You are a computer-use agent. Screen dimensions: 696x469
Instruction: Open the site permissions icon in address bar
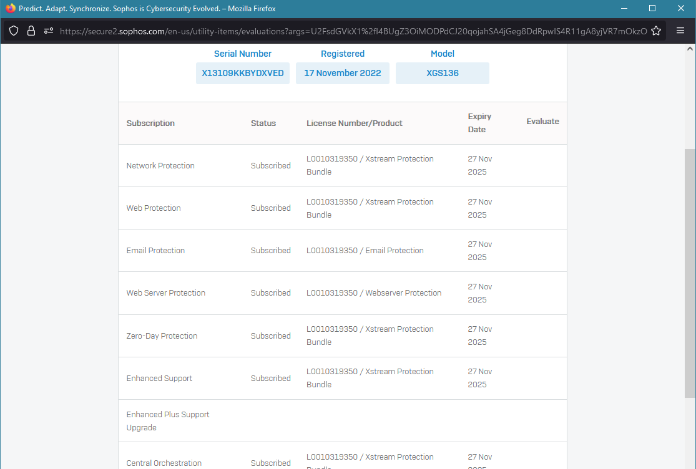point(49,31)
